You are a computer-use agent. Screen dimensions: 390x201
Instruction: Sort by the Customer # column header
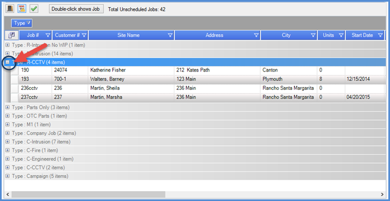67,35
